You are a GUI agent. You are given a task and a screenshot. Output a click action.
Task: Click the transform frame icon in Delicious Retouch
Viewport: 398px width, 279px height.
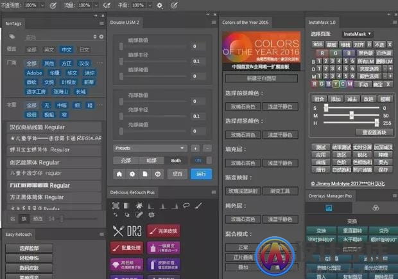pyautogui.click(x=116, y=206)
